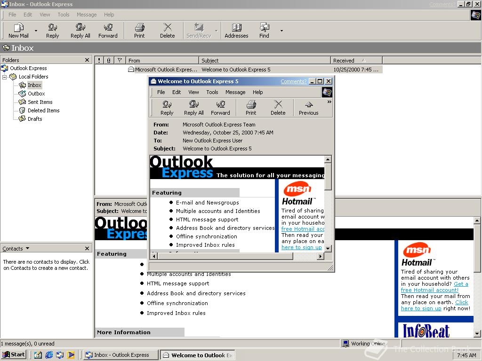The height and width of the screenshot is (361, 482).
Task: Show more toolbar buttons chevron in message window
Action: coord(329,102)
